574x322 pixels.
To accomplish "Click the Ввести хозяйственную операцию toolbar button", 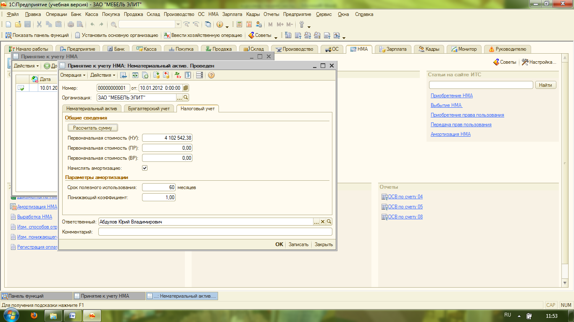I will coord(203,35).
